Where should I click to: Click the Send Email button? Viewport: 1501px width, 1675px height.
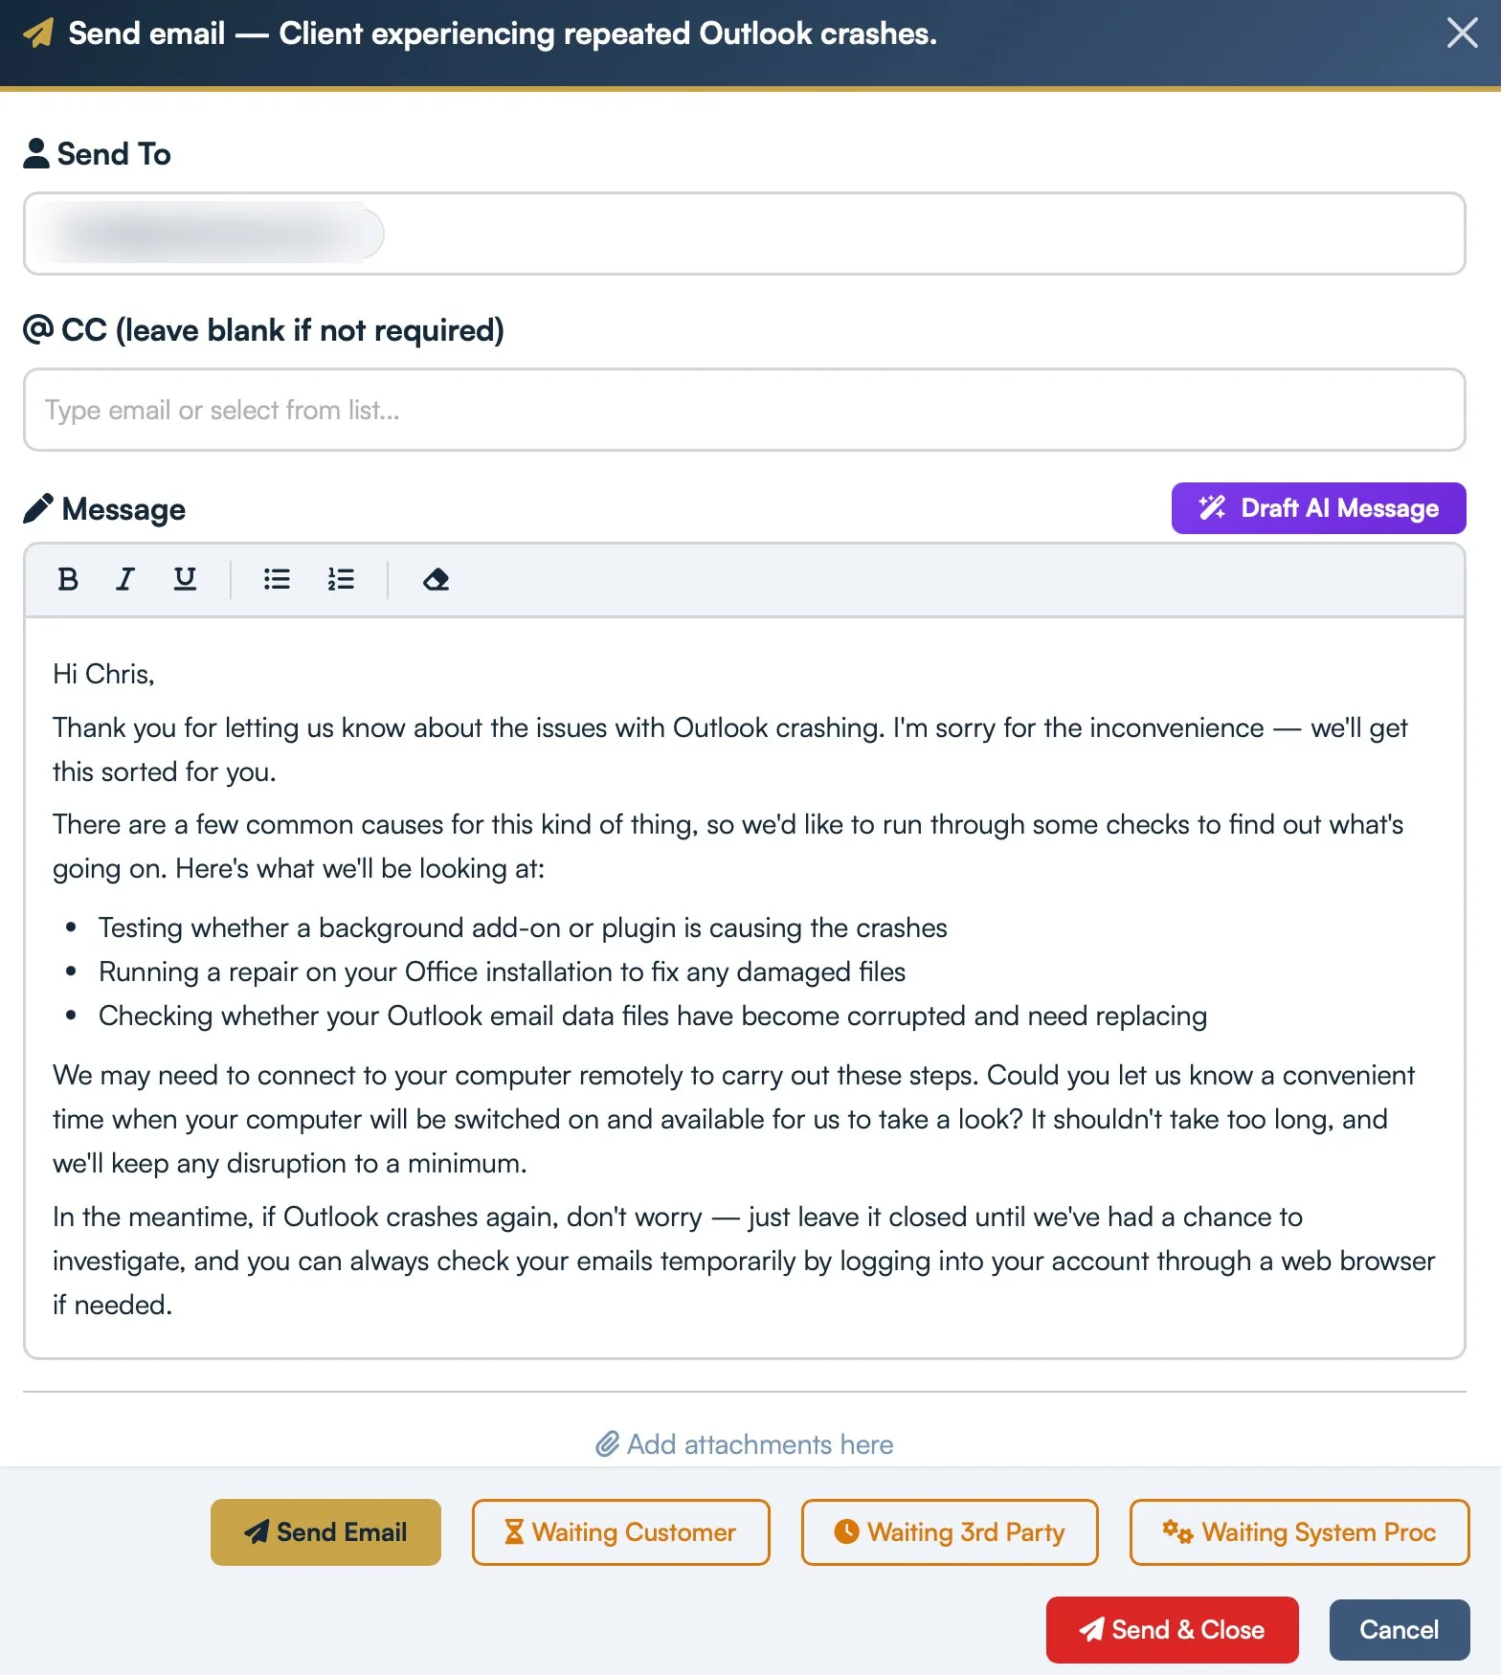point(325,1532)
